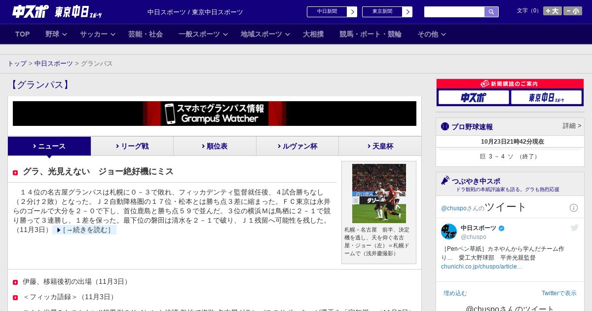Click Twitterで表示 link
Image resolution: width=592 pixels, height=311 pixels.
coord(559,293)
